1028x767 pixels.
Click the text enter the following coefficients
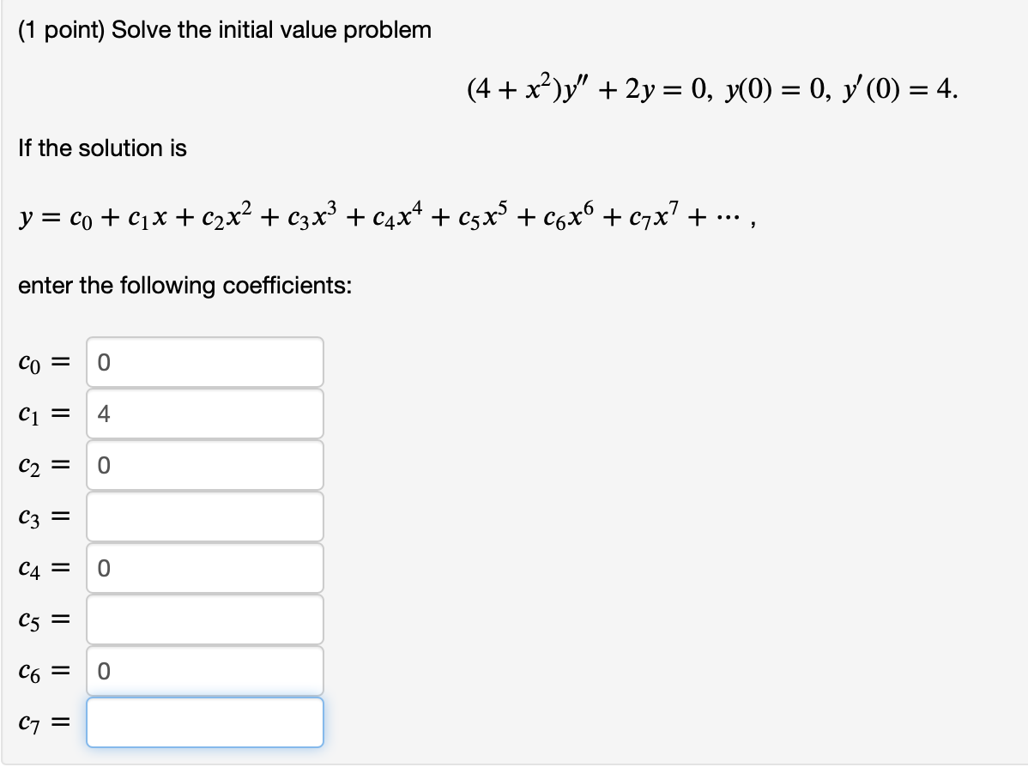(184, 286)
